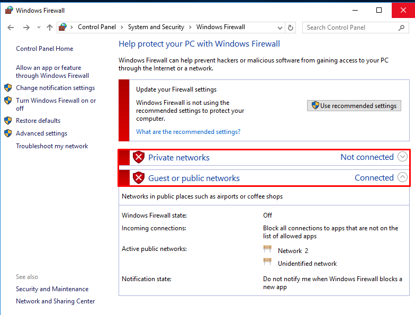The height and width of the screenshot is (315, 415).
Task: Open Network and Sharing Center link
Action: pos(55,301)
